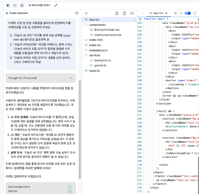199x194 pixels.
Task: Click the services folder icon
Action: click(x=86, y=55)
